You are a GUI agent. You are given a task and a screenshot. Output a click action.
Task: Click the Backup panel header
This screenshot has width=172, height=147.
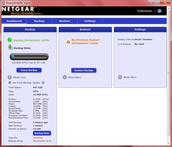[30, 30]
